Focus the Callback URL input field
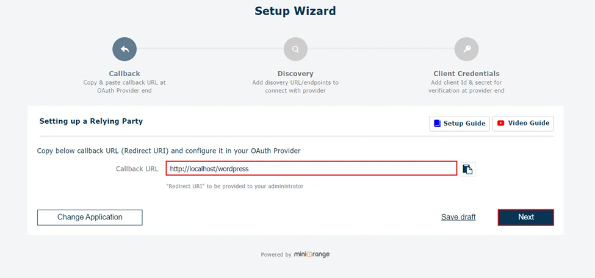Screen dimensions: 595x278 pos(311,168)
